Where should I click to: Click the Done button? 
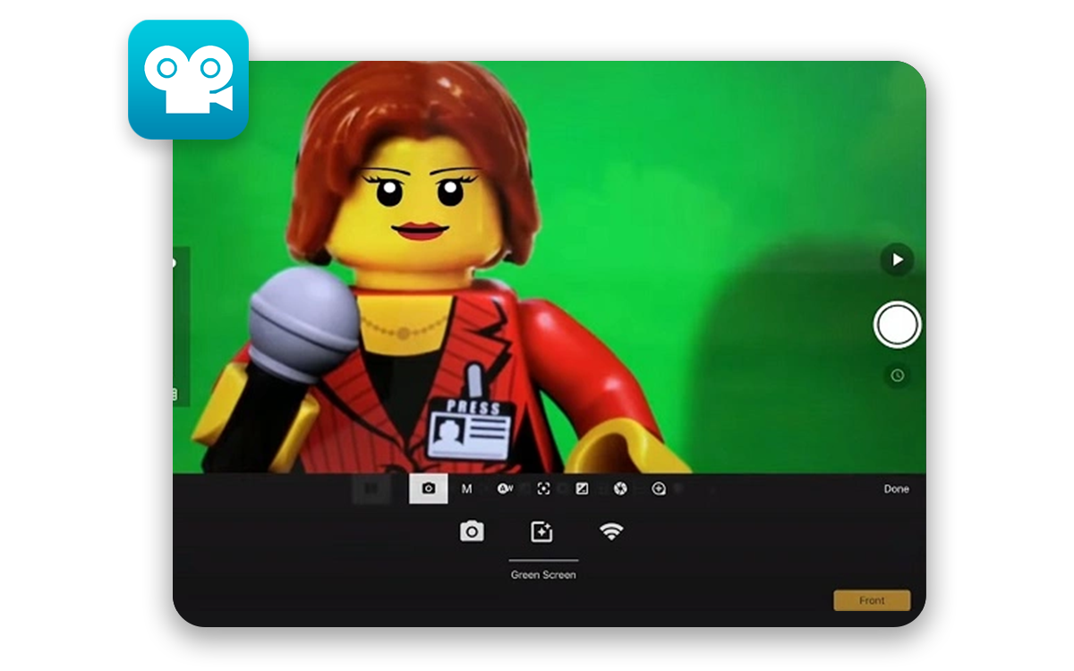coord(896,489)
